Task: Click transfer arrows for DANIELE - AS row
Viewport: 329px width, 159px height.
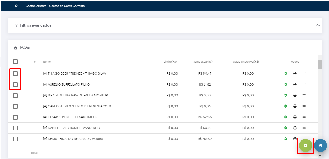Action: coord(304,128)
